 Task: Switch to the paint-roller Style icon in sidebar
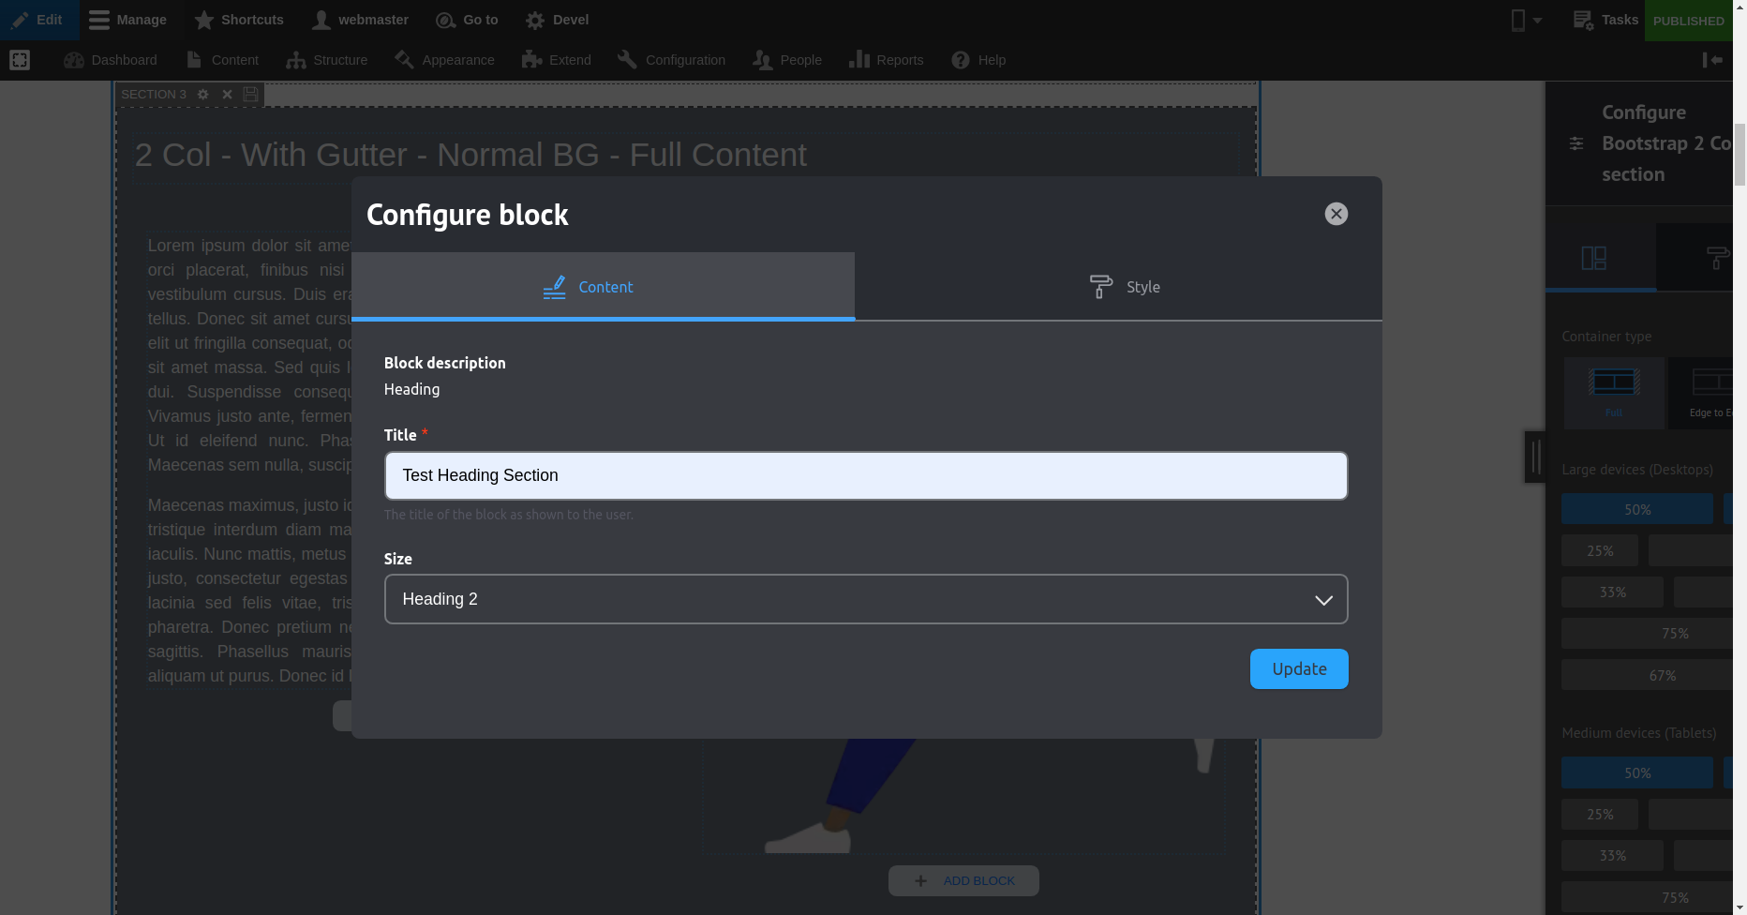click(x=1718, y=256)
